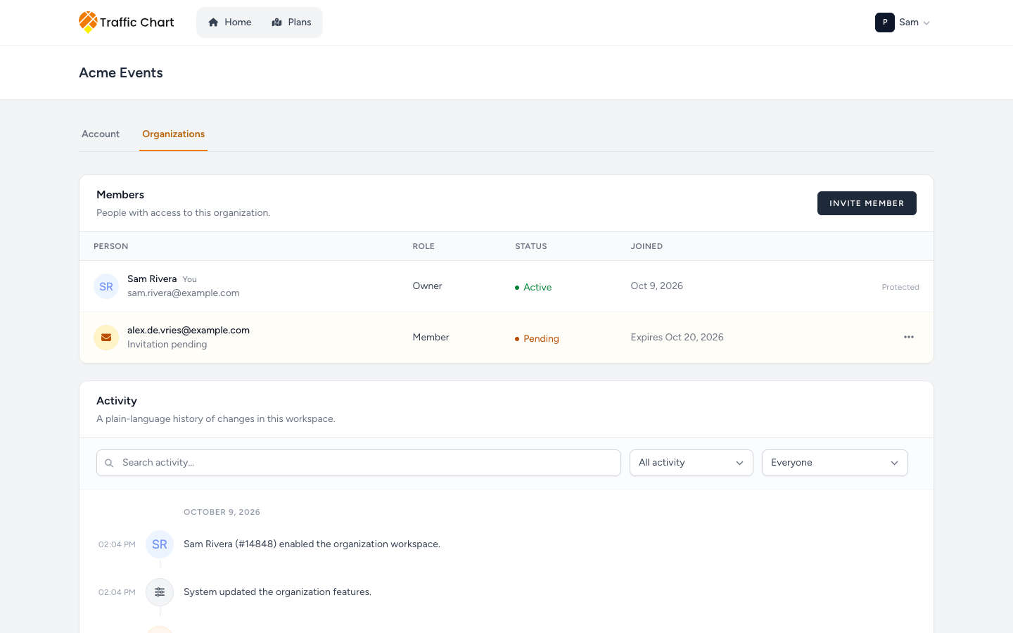The height and width of the screenshot is (633, 1013).
Task: Click the P profile avatar
Action: 885,23
